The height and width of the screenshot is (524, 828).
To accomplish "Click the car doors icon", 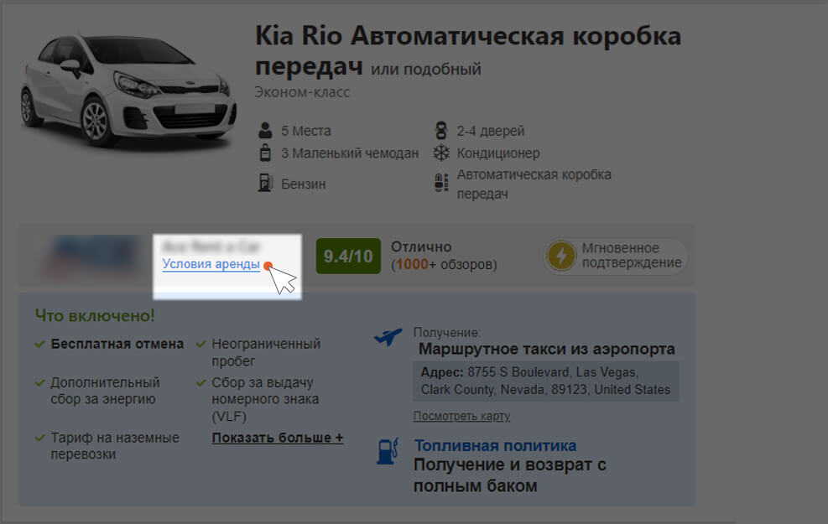I will (x=441, y=130).
